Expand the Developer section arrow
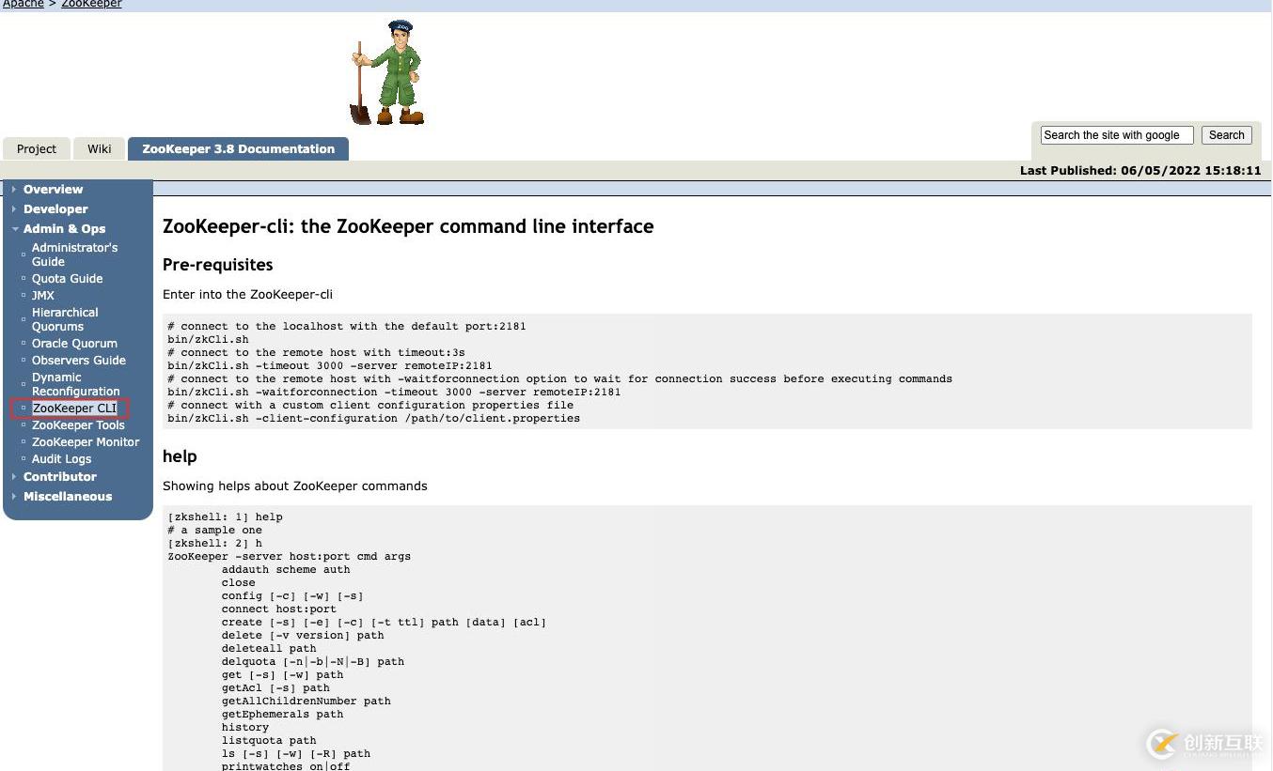This screenshot has width=1273, height=771. point(14,209)
